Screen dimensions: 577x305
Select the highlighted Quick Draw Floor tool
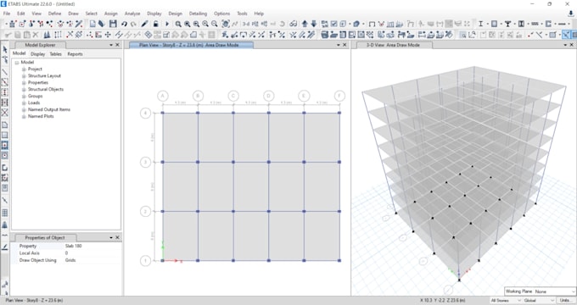(5, 145)
